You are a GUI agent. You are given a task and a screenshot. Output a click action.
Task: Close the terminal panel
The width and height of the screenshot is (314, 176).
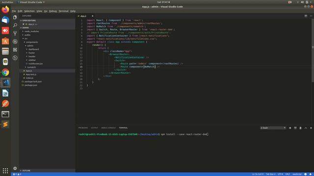tap(311, 128)
